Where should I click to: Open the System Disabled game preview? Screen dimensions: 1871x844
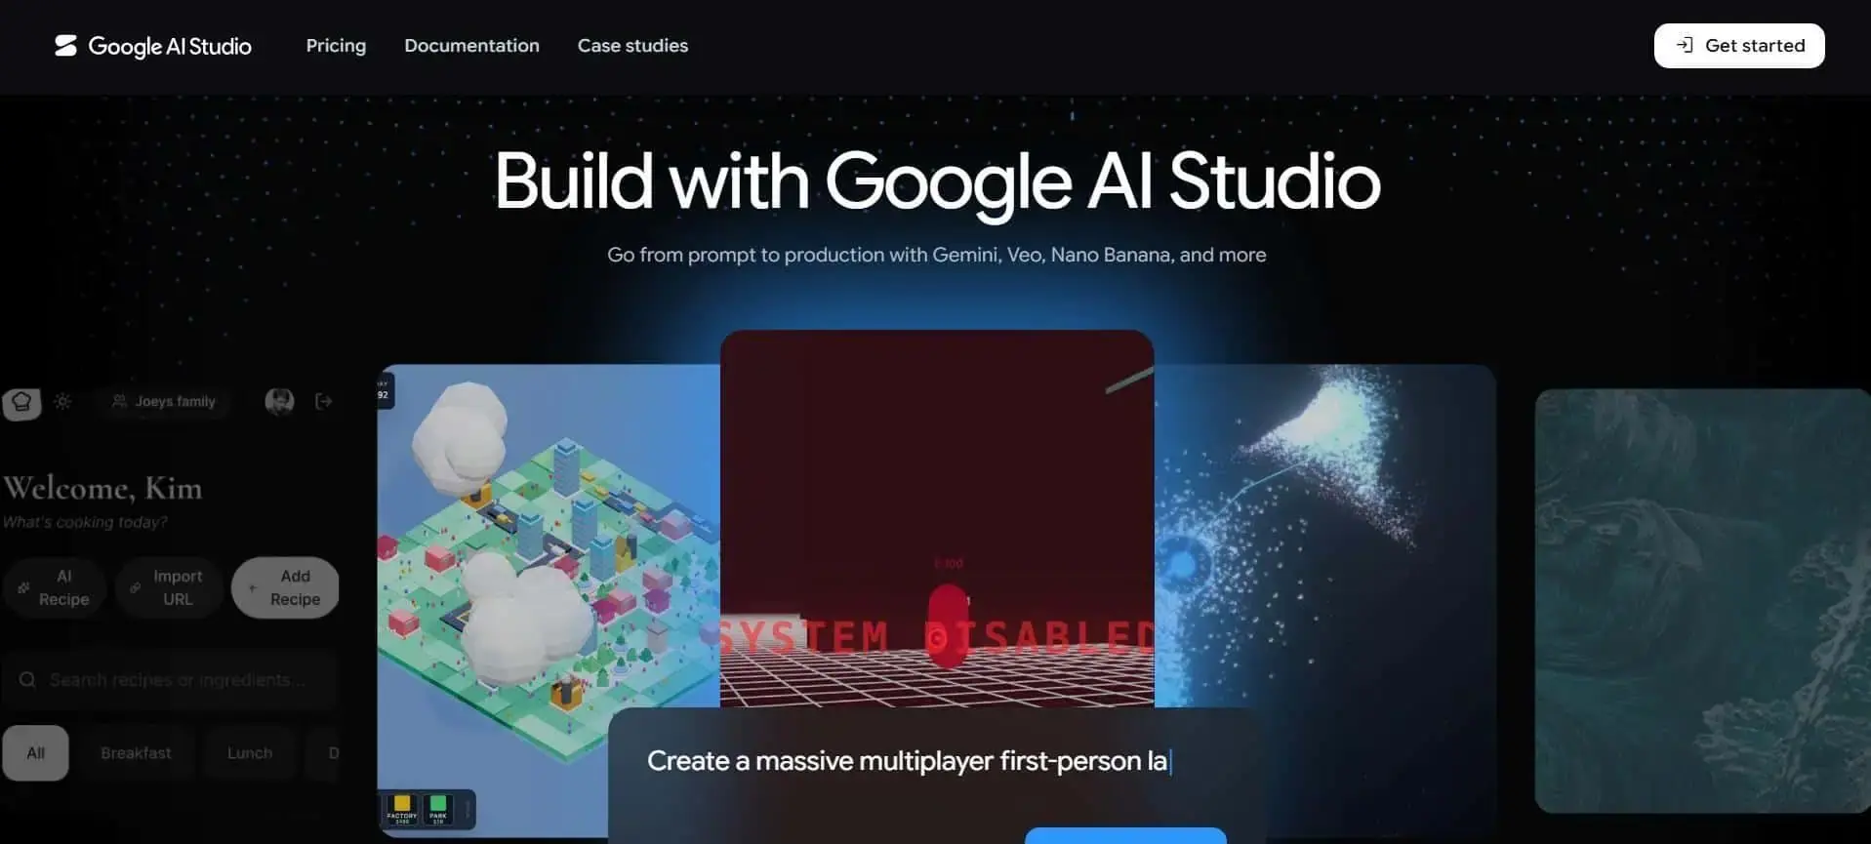(x=937, y=517)
